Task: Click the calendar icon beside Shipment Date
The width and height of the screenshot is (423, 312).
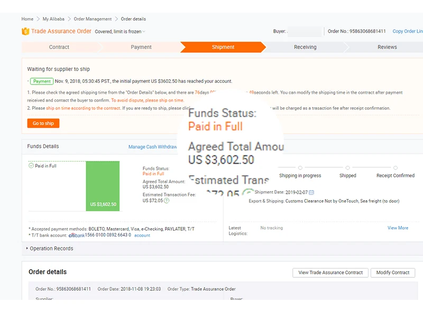Action: [x=311, y=192]
